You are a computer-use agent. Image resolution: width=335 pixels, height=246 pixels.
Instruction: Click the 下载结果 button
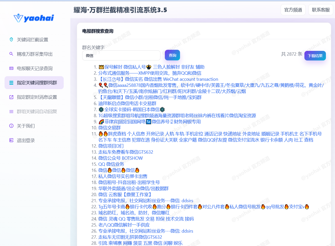pyautogui.click(x=315, y=56)
